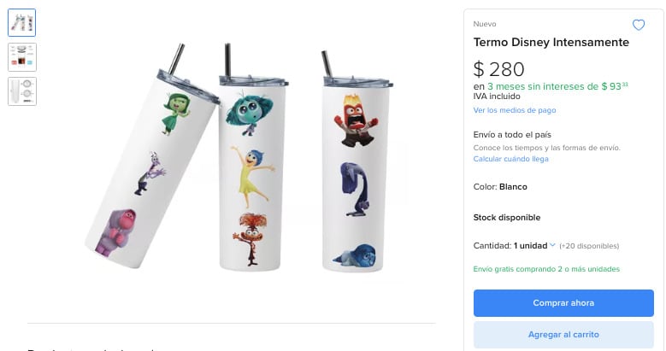Image resolution: width=666 pixels, height=351 pixels.
Task: Click the green Disgust character on left tumbler
Action: (x=177, y=112)
